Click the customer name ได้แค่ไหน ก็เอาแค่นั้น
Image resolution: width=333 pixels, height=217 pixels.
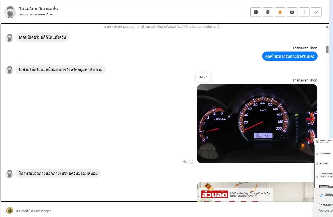click(39, 9)
